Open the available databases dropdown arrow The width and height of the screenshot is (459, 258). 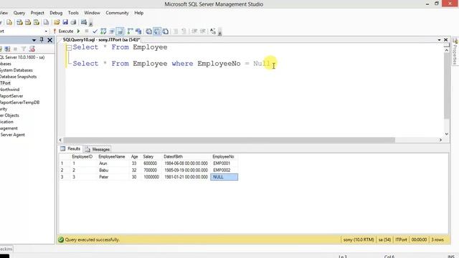click(x=46, y=32)
